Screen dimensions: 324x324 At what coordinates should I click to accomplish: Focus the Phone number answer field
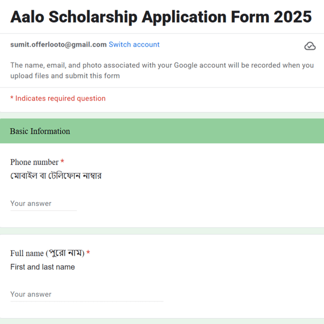click(44, 204)
